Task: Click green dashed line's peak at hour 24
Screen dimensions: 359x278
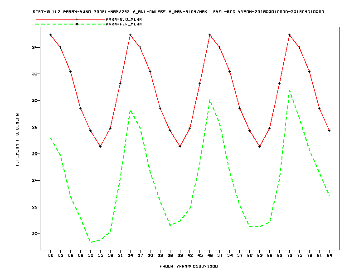Action: (x=130, y=111)
